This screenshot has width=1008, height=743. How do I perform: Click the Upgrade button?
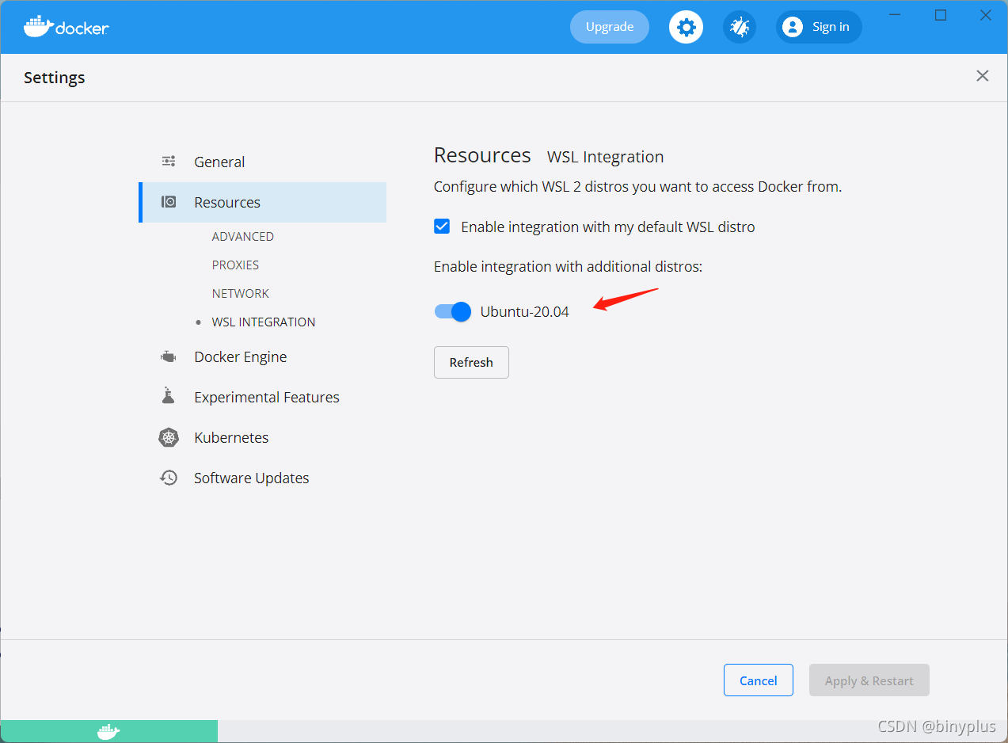coord(610,27)
